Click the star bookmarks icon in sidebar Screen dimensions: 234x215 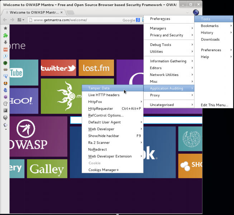(5, 28)
